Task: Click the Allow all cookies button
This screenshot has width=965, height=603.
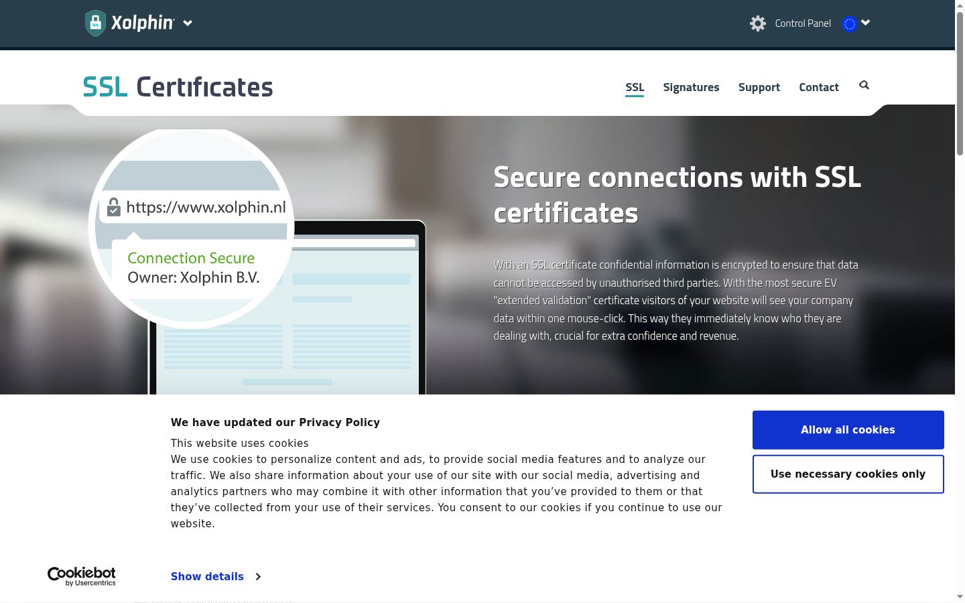Action: coord(848,430)
